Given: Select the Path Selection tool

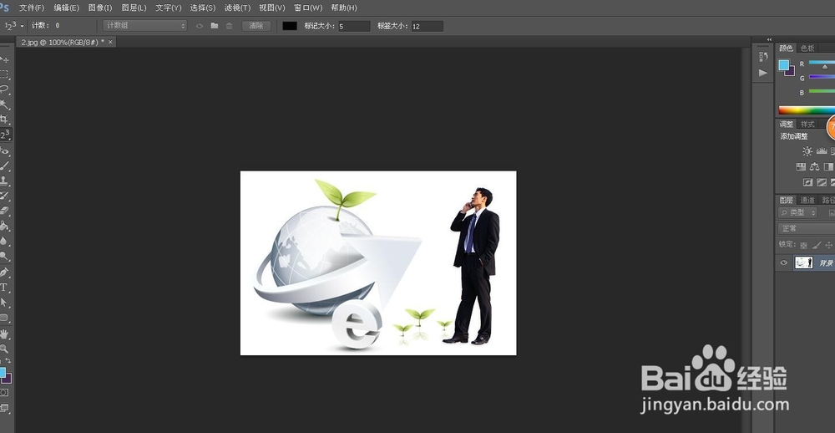Looking at the screenshot, I should click(x=4, y=303).
